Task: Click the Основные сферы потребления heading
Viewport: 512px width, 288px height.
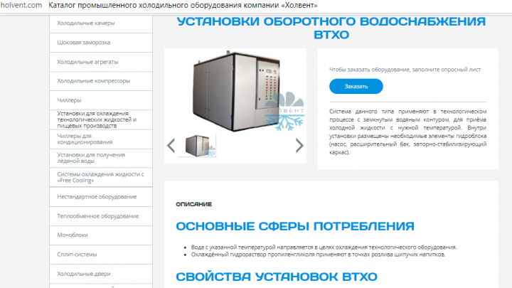Action: click(295, 226)
